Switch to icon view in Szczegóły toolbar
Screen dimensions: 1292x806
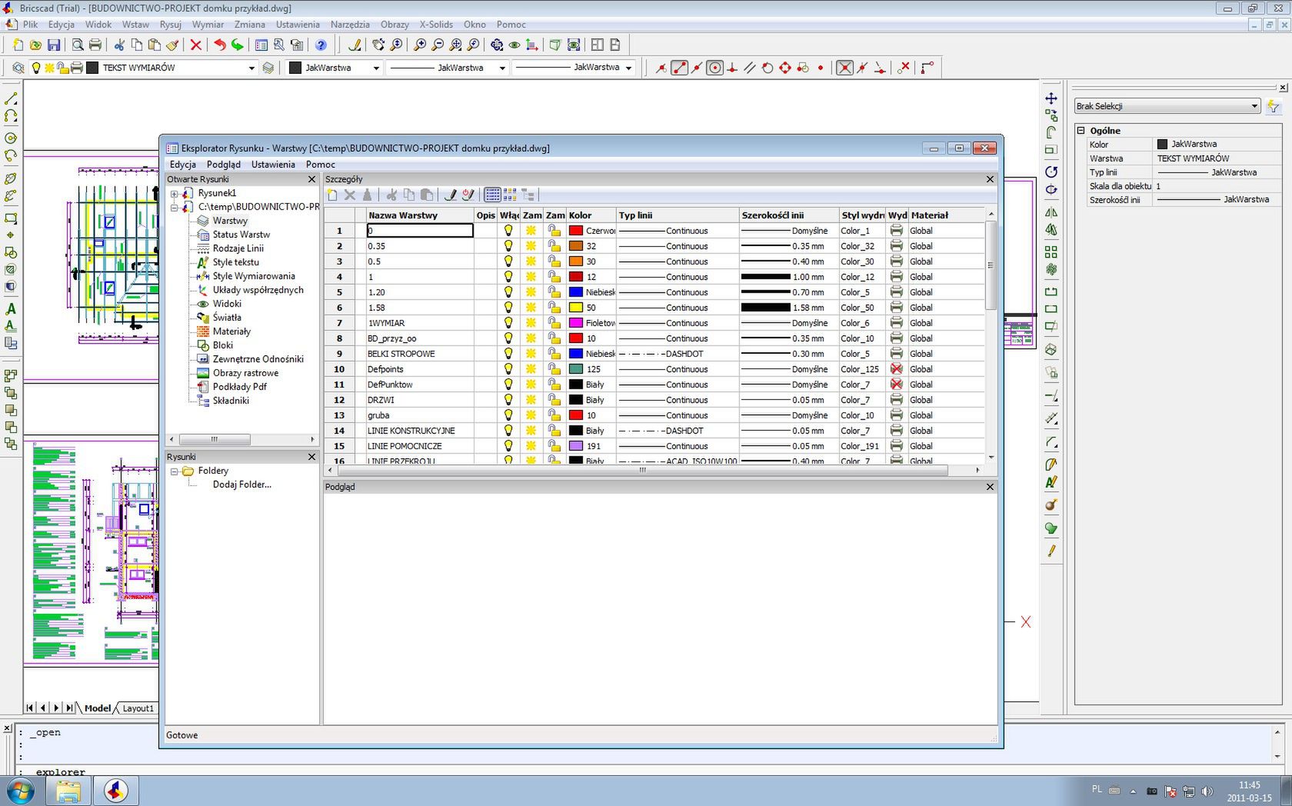pyautogui.click(x=510, y=195)
